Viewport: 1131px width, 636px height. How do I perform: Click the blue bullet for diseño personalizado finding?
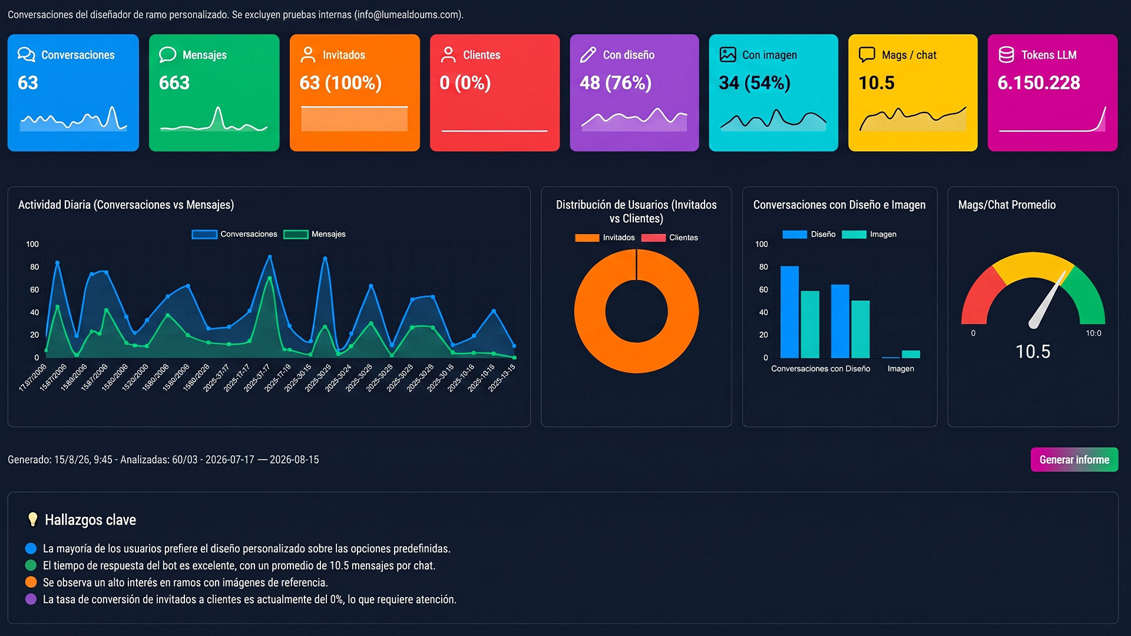(x=31, y=548)
